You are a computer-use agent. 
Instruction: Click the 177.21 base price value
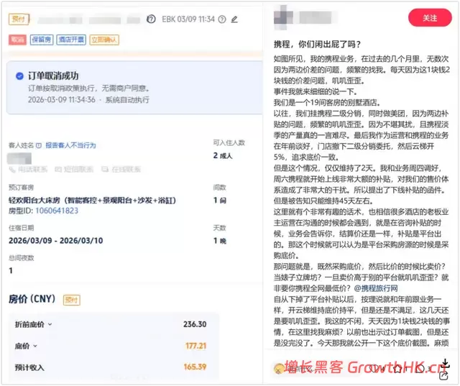pos(195,346)
